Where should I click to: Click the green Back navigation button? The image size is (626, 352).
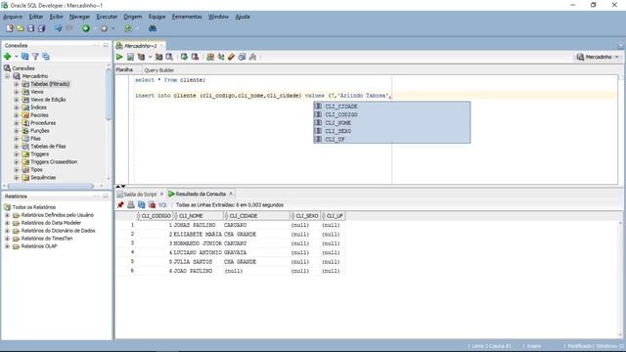tap(86, 28)
